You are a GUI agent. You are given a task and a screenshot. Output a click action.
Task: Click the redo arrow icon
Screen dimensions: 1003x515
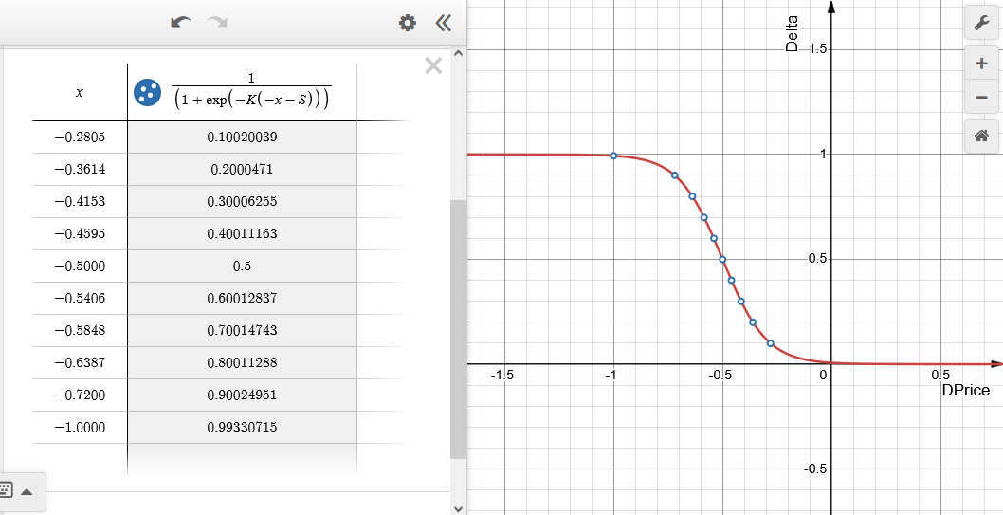click(x=217, y=23)
